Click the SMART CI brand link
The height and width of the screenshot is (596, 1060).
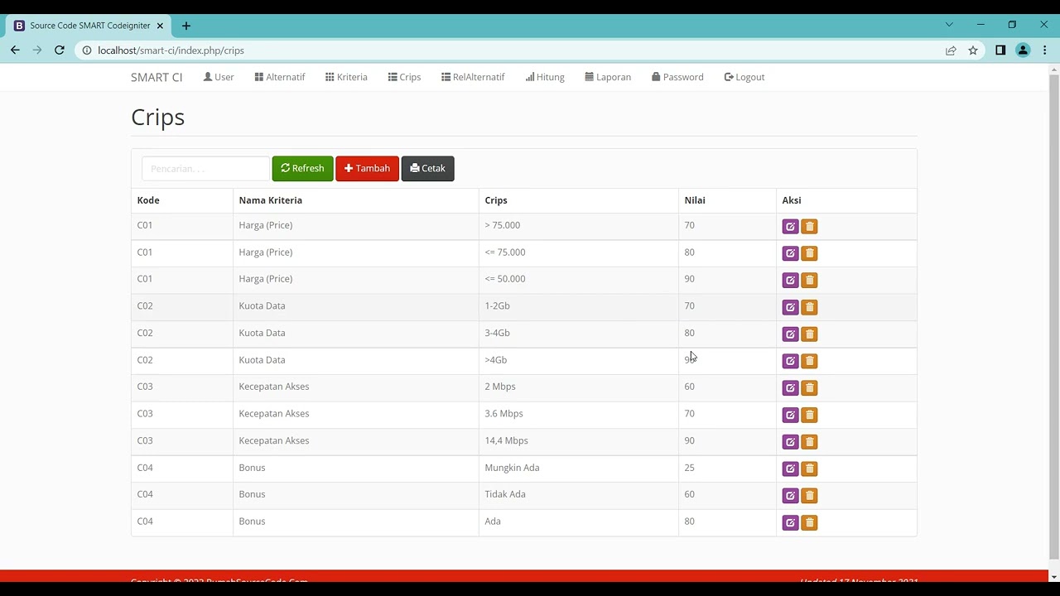(x=157, y=77)
